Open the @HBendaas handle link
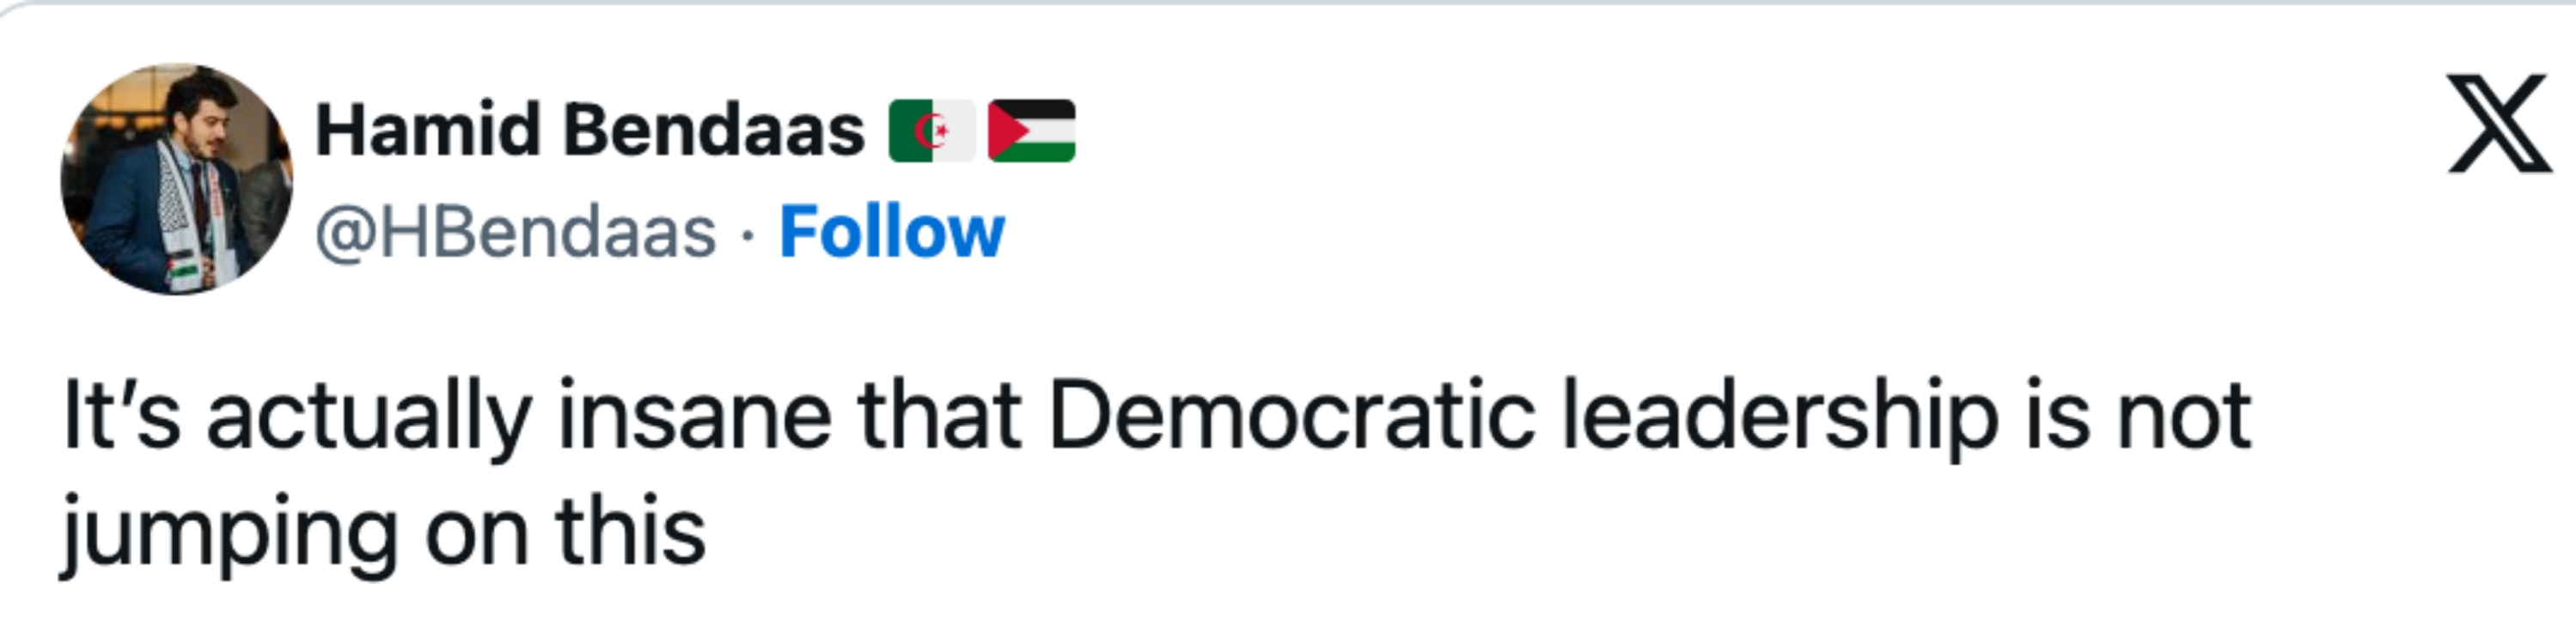2576x639 pixels. click(x=516, y=233)
